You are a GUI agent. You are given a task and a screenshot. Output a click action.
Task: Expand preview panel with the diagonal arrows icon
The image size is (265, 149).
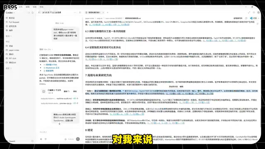(x=249, y=12)
